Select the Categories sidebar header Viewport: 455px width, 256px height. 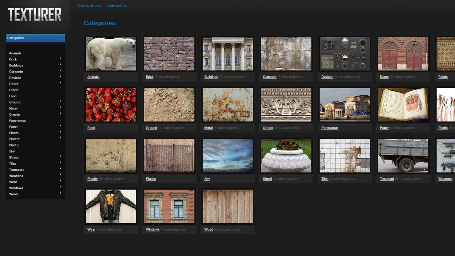tap(35, 38)
